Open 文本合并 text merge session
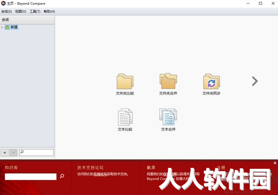 [x=168, y=117]
